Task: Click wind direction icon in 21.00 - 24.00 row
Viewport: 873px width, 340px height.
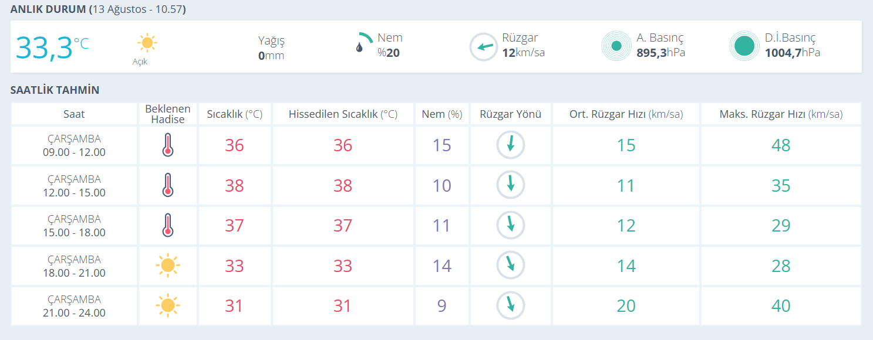Action: point(511,305)
